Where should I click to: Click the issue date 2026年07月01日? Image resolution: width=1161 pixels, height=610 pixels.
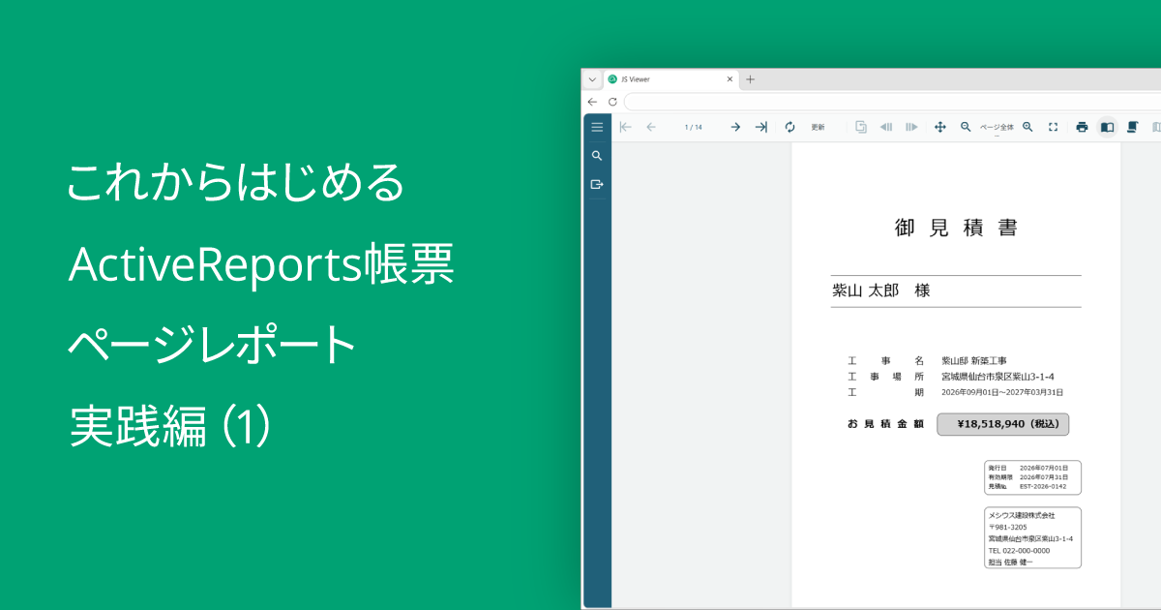(x=1044, y=468)
